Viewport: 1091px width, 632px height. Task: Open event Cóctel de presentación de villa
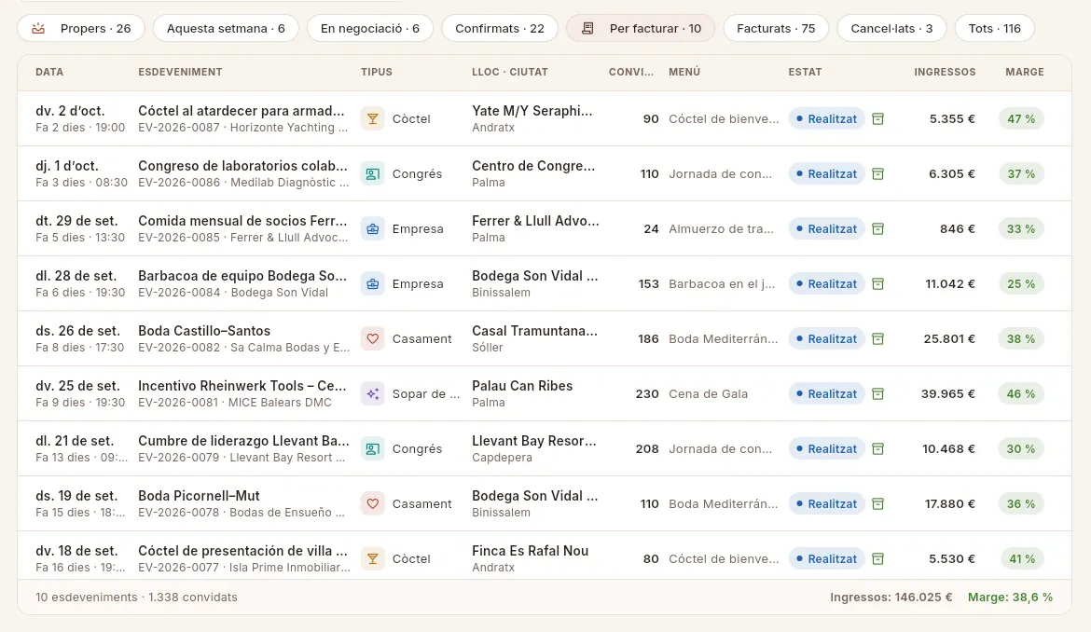point(242,550)
